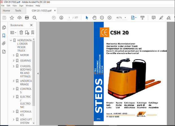Open the sign document tool
The width and height of the screenshot is (175, 126).
pos(169,18)
